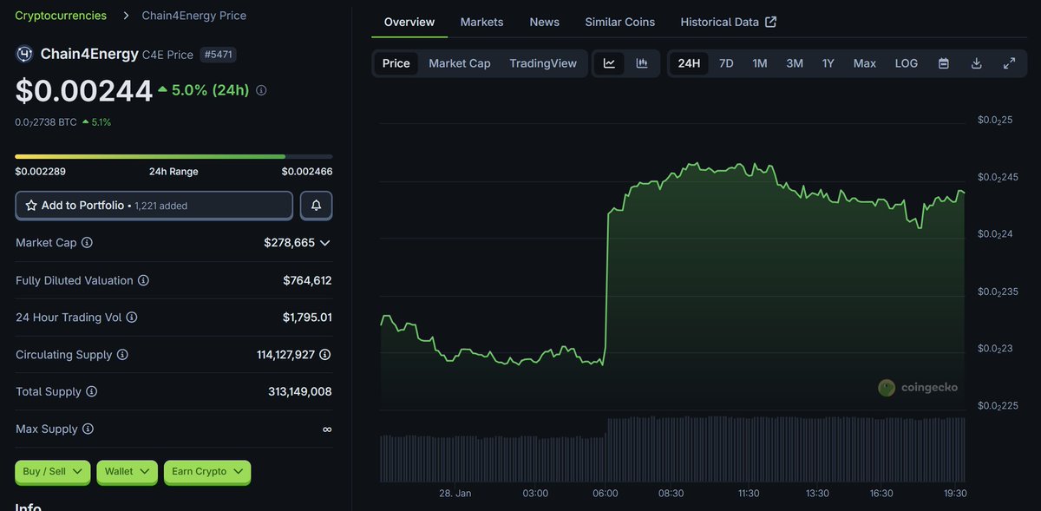Image resolution: width=1041 pixels, height=511 pixels.
Task: Set chart range to 1M
Action: 759,63
